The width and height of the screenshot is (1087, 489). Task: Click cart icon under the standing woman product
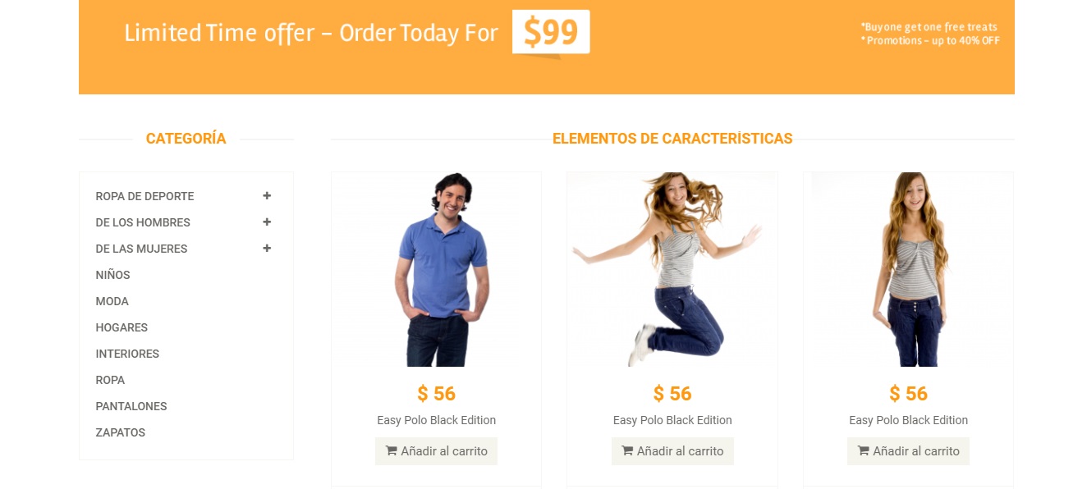864,451
